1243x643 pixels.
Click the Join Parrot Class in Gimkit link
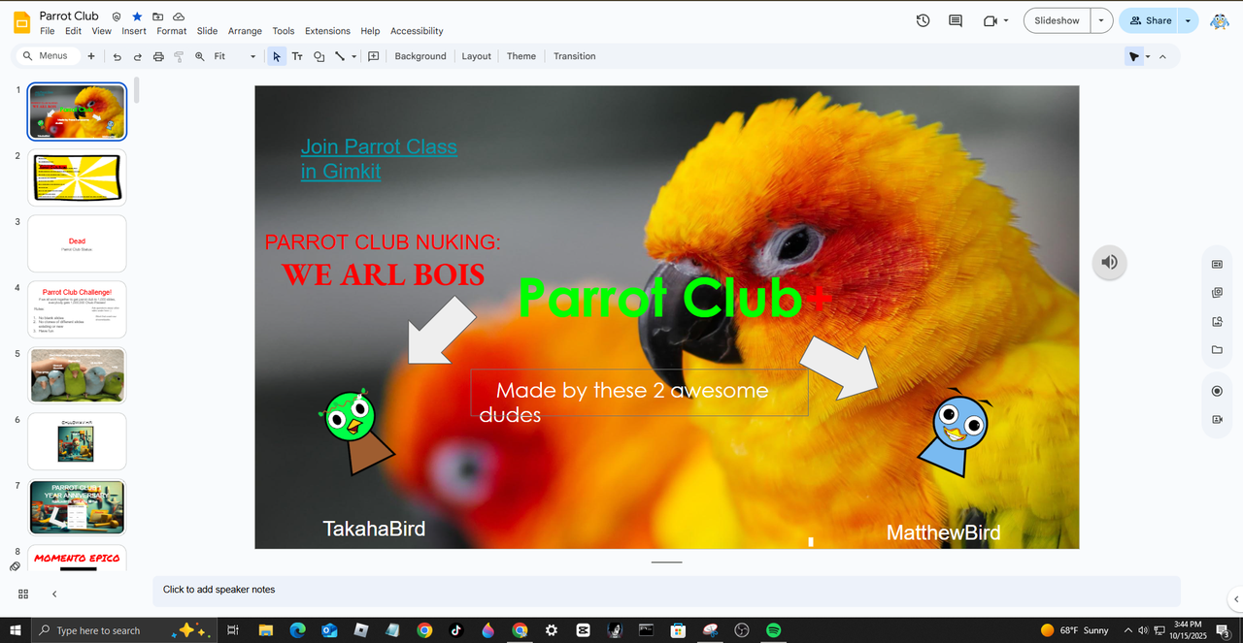379,159
